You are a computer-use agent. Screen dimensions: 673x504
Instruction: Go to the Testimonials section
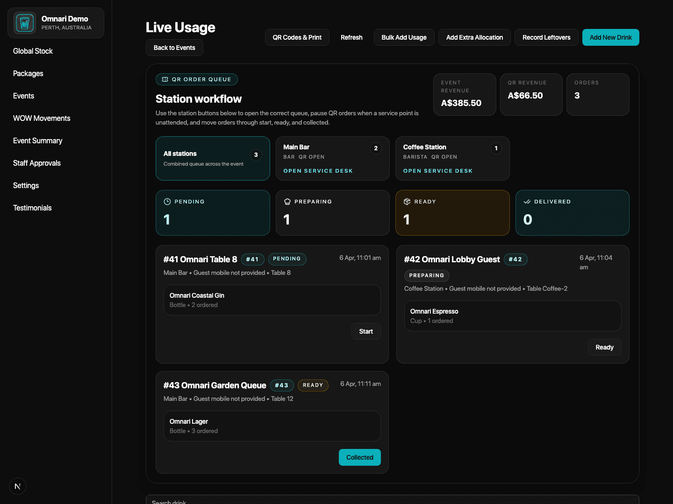[x=32, y=208]
